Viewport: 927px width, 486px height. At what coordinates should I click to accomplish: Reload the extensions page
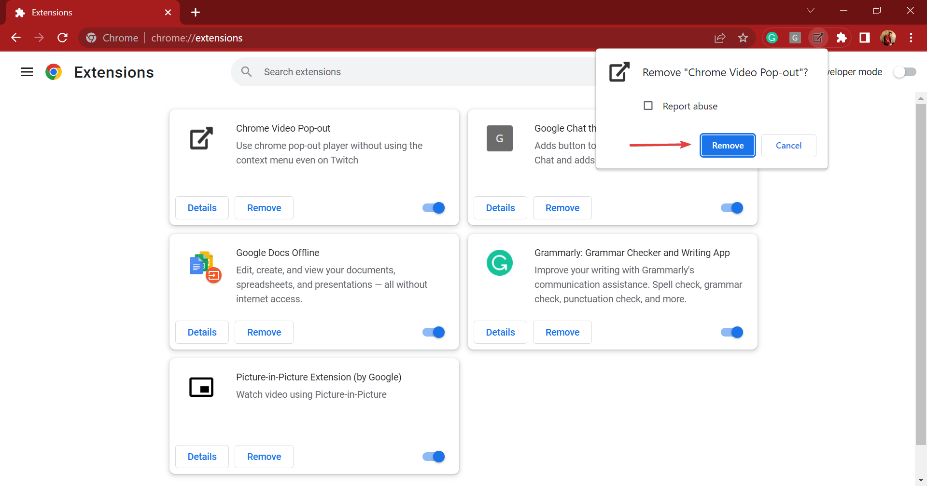[x=62, y=38]
